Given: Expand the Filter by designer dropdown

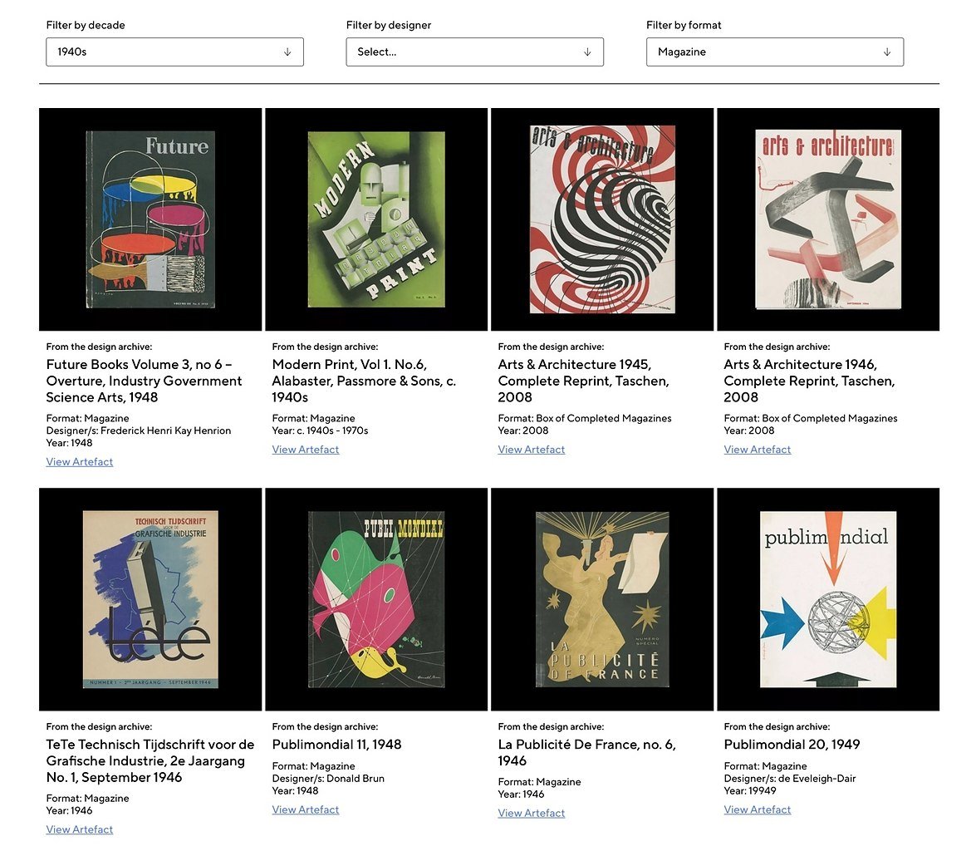Looking at the screenshot, I should pos(474,52).
